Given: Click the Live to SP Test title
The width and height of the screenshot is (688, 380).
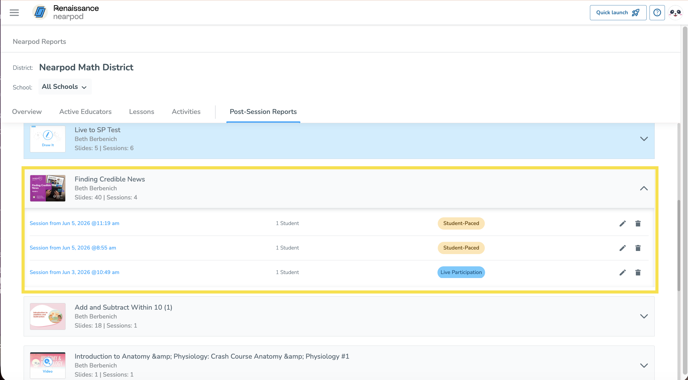Looking at the screenshot, I should coord(97,130).
